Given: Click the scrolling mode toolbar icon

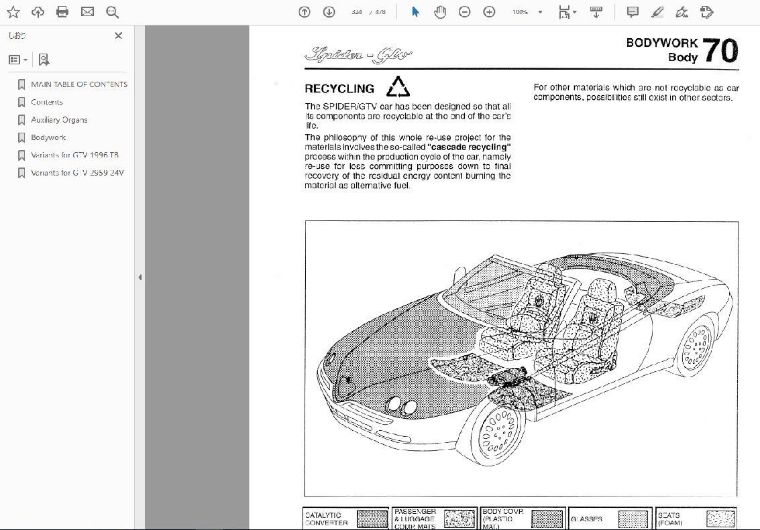Looking at the screenshot, I should tap(596, 12).
